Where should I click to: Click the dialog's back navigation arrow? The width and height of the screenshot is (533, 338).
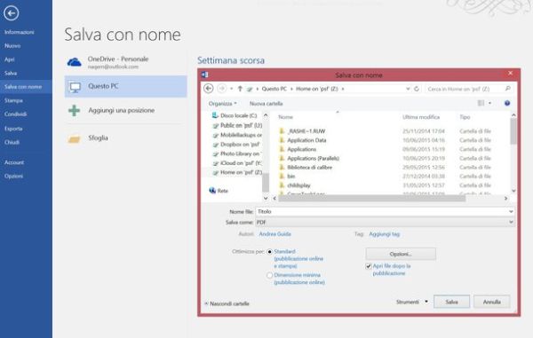pyautogui.click(x=209, y=89)
